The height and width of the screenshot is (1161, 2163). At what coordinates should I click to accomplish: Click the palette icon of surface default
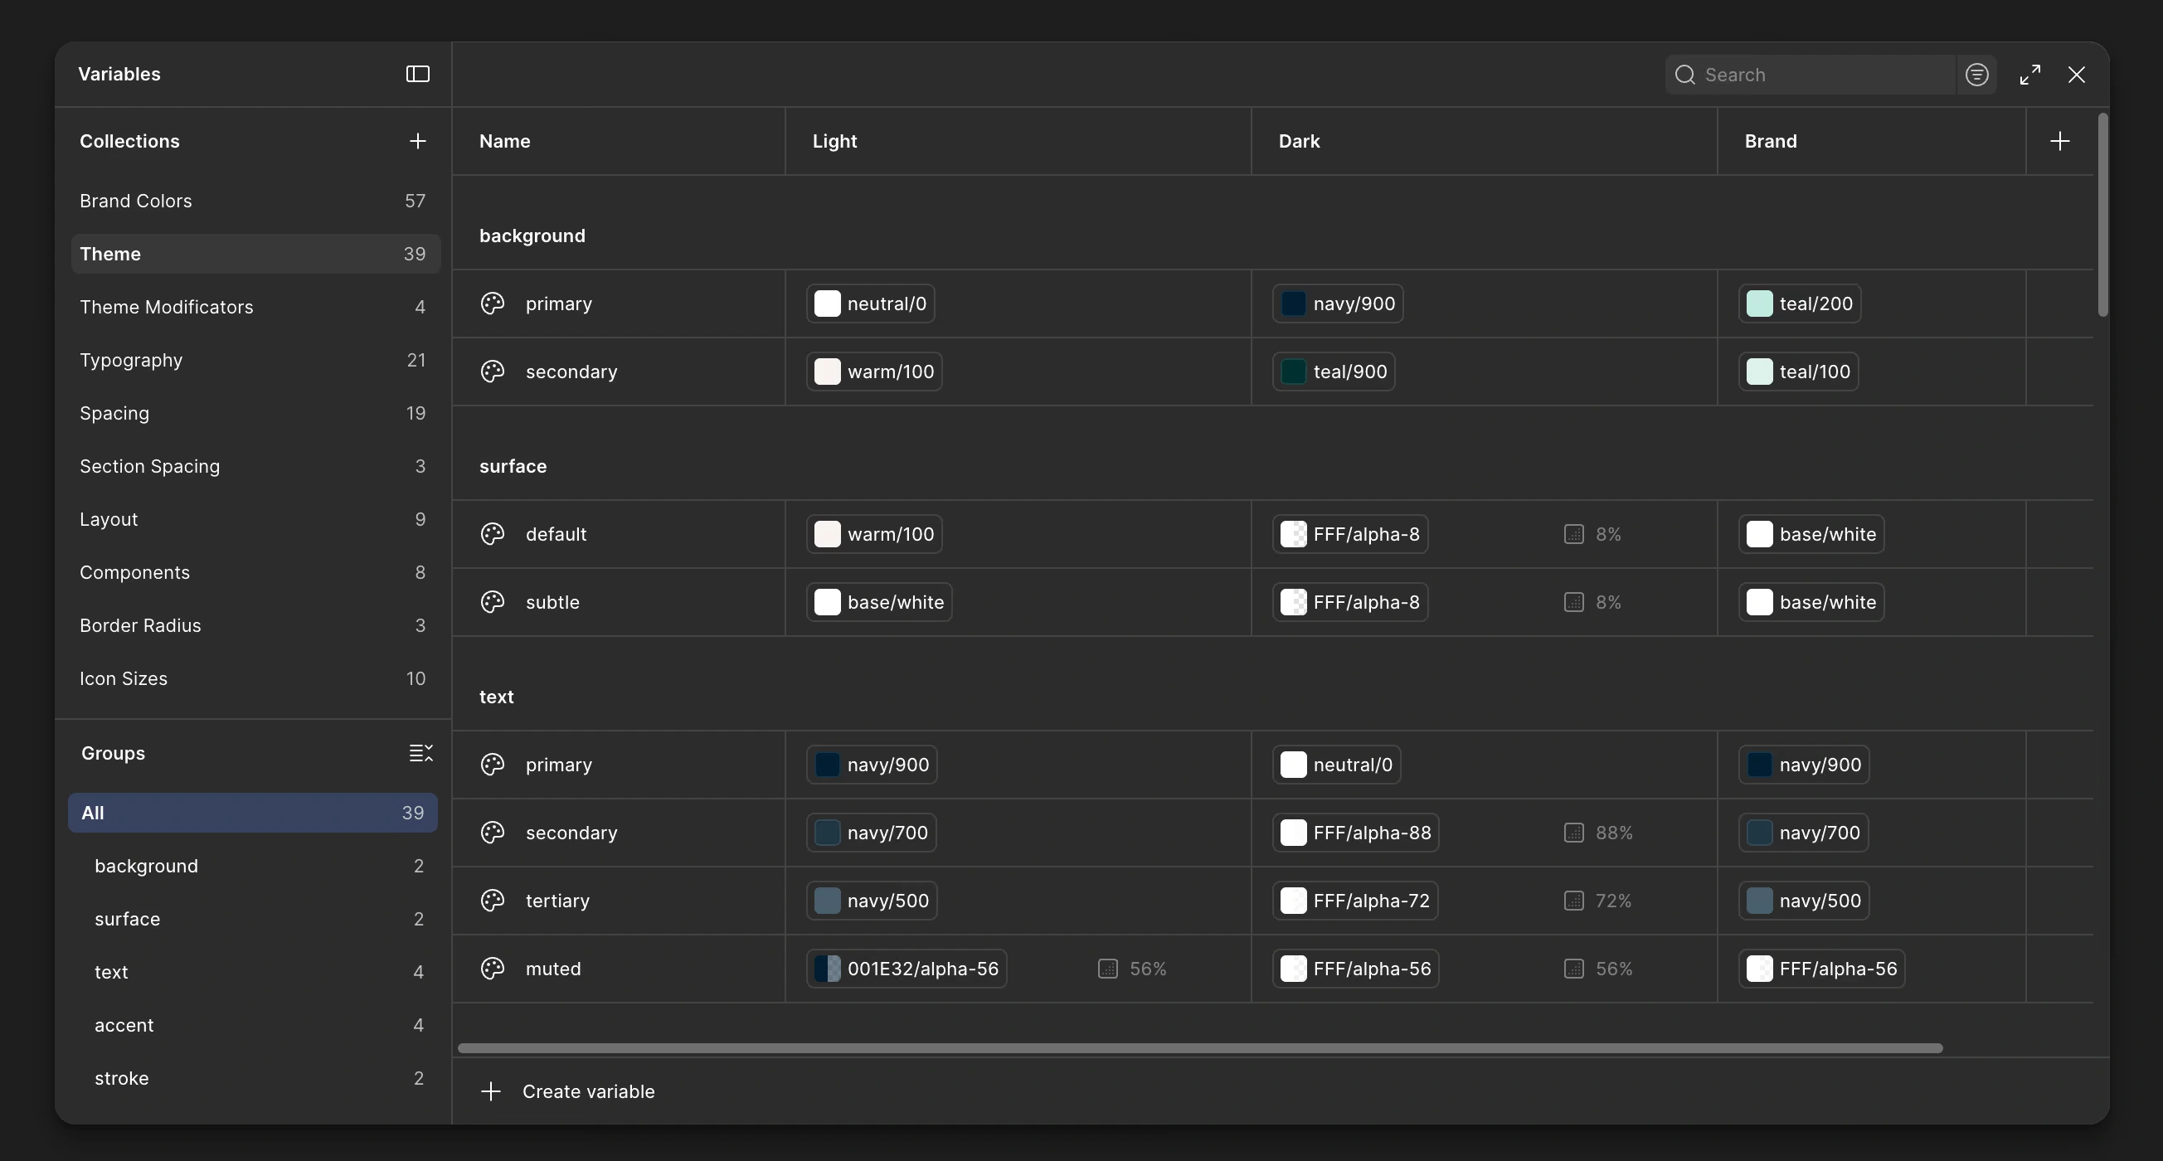tap(492, 534)
